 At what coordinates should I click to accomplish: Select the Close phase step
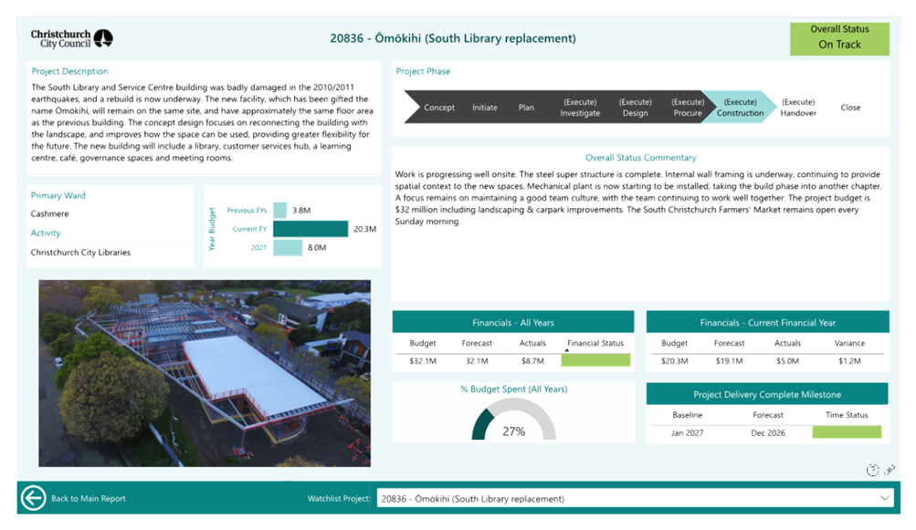(x=850, y=108)
